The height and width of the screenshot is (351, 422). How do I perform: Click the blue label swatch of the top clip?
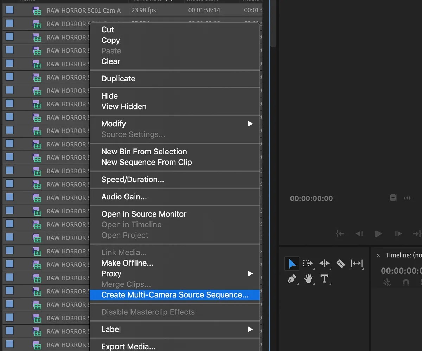pos(9,11)
